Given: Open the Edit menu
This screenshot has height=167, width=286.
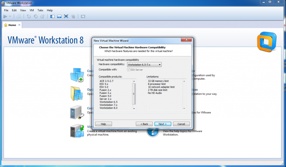Looking at the screenshot, I should point(14,10).
